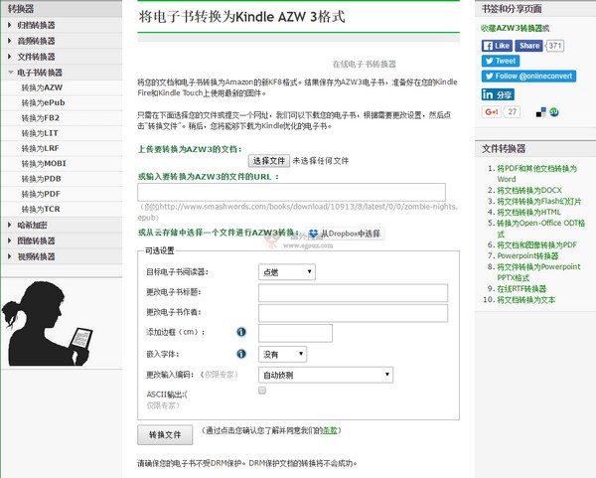Select 转换为PDF in sidebar
The width and height of the screenshot is (596, 478).
[x=41, y=194]
